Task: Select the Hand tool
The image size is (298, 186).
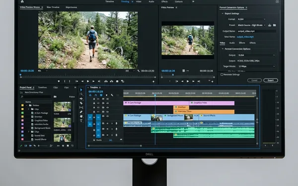Action: [81, 116]
